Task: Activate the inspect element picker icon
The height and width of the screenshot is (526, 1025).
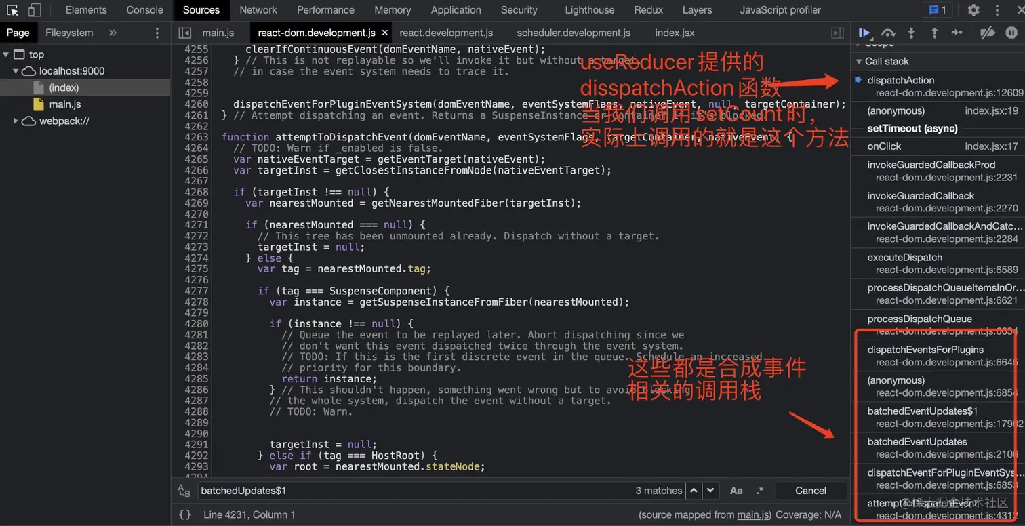Action: (12, 10)
